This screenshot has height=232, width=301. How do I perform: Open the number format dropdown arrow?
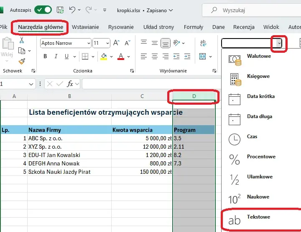tap(279, 43)
